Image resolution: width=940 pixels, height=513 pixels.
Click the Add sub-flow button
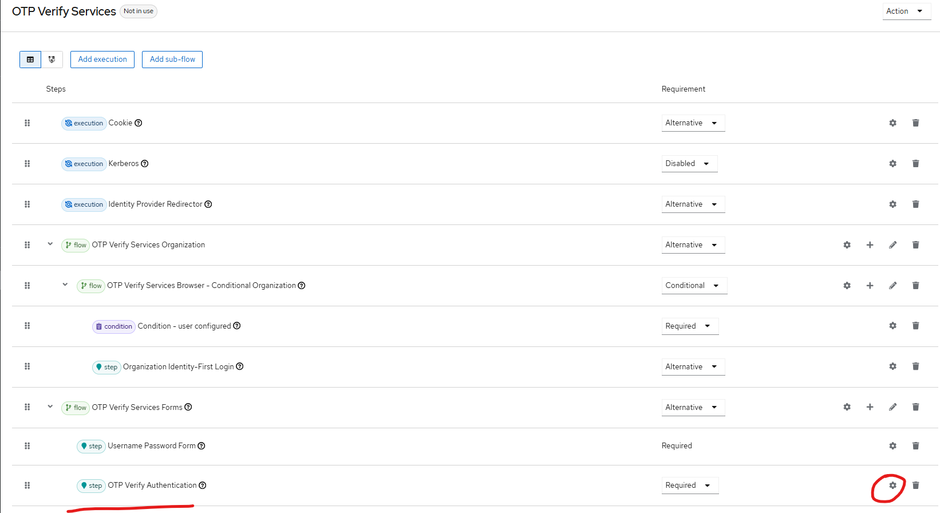172,60
